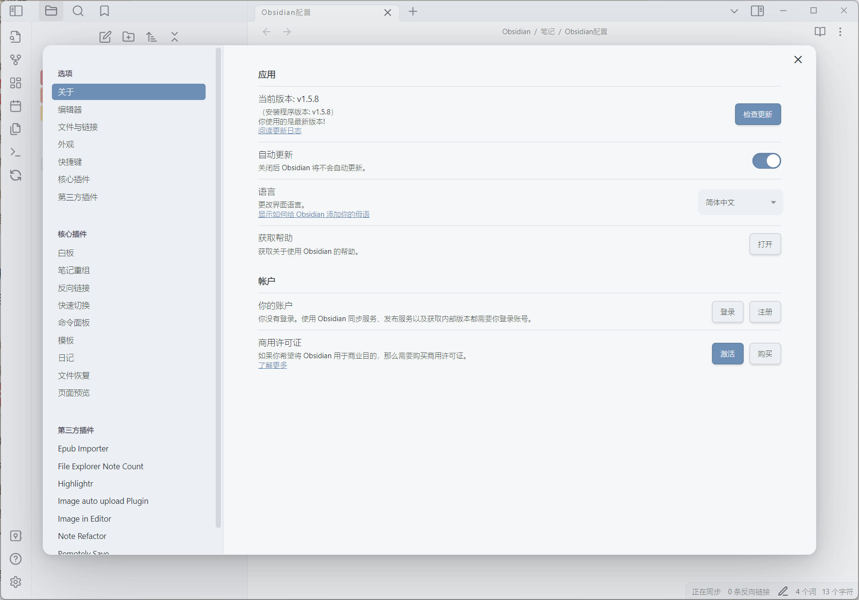Screen dimensions: 859x600
Task: Open the file explorer folder icon
Action: click(x=51, y=11)
